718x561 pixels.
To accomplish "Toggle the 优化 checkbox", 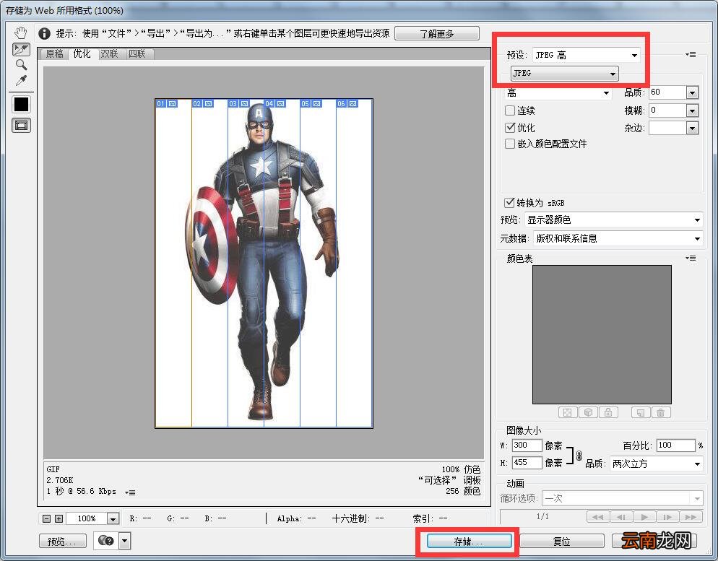I will click(x=510, y=127).
